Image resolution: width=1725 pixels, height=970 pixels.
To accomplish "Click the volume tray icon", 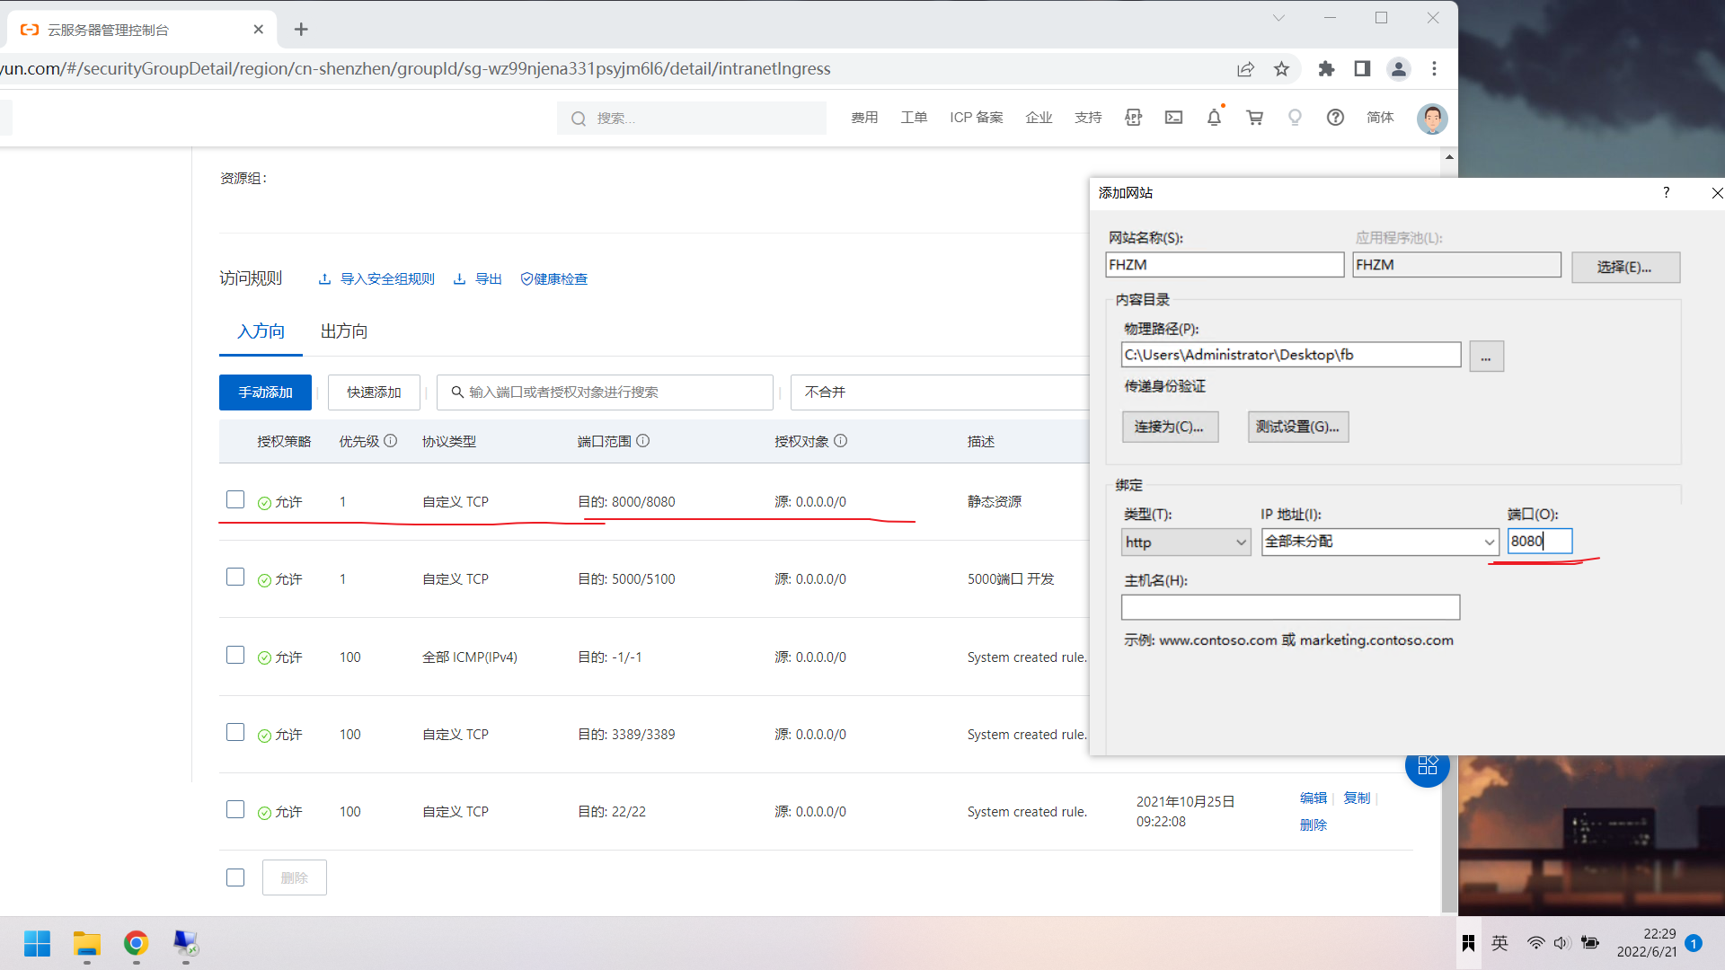I will click(x=1561, y=943).
